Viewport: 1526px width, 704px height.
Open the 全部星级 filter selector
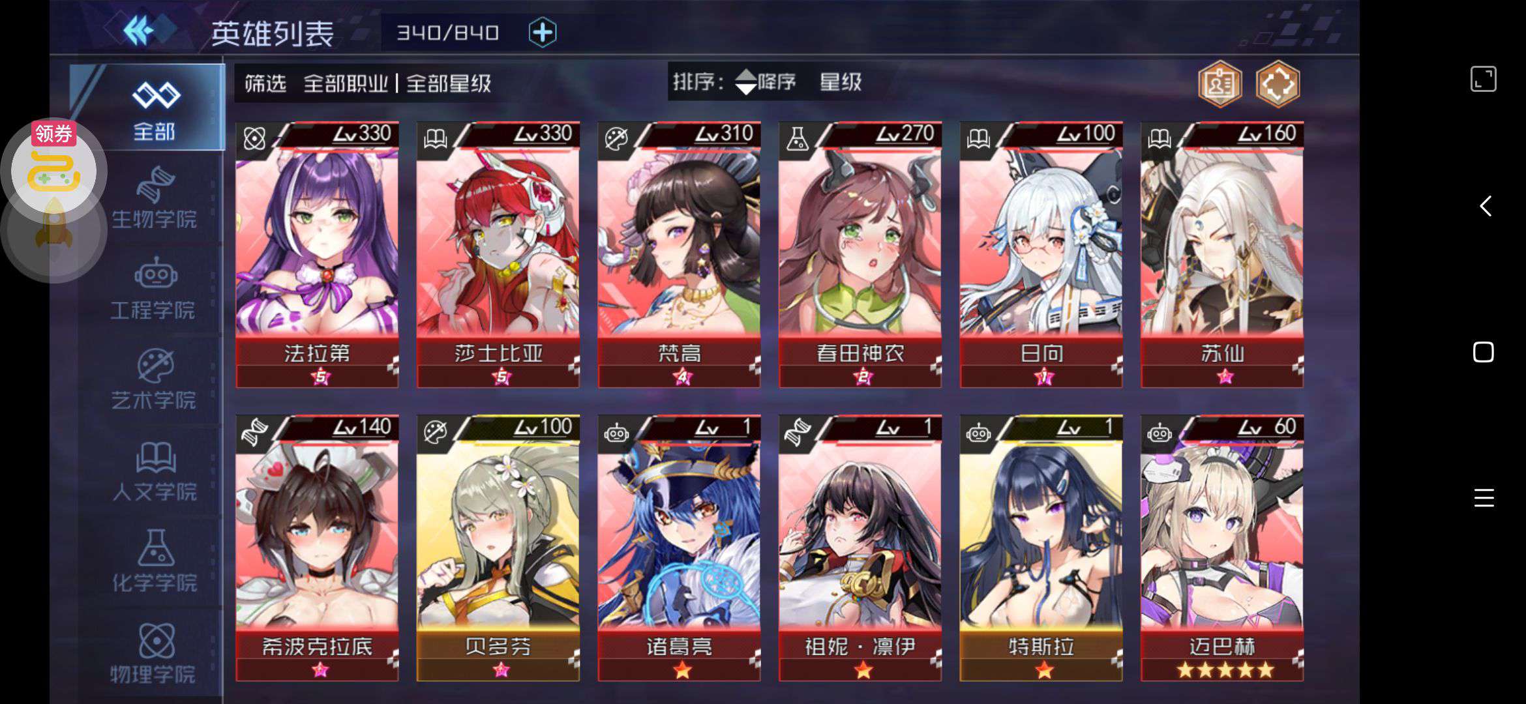pyautogui.click(x=449, y=83)
